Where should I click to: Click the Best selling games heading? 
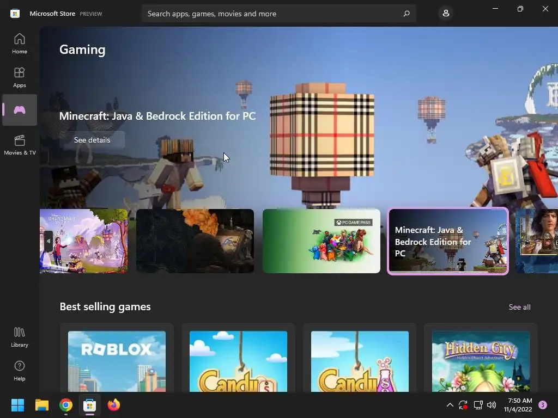click(x=105, y=307)
